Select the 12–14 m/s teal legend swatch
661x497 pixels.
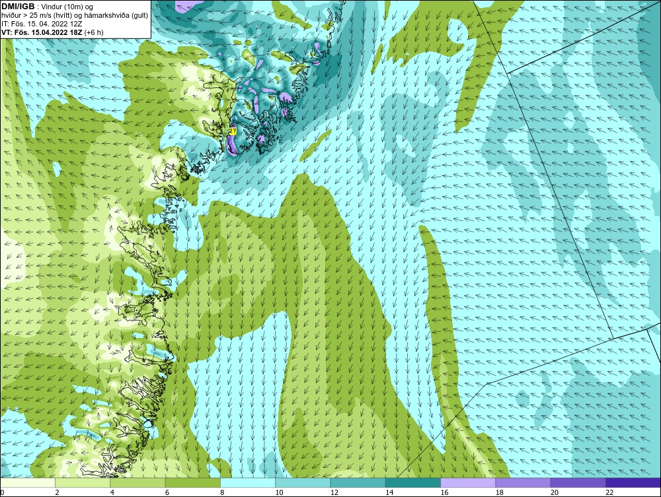(358, 482)
